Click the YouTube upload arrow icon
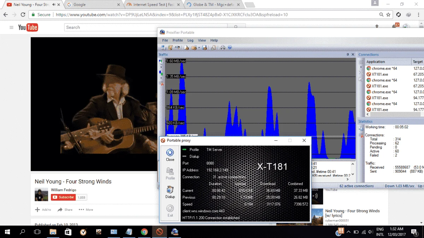Viewport: 424px width, 238px height. pyautogui.click(x=377, y=26)
